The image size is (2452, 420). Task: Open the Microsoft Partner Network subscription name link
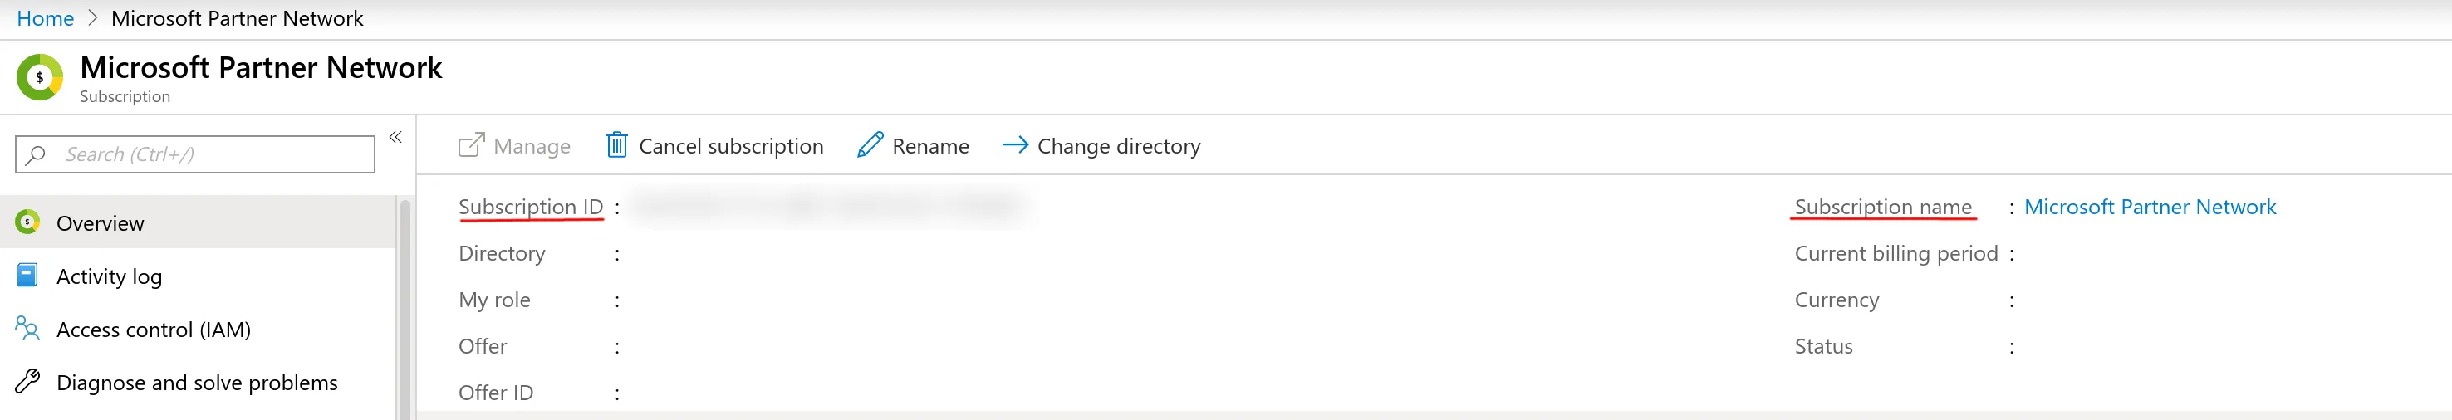[2150, 208]
